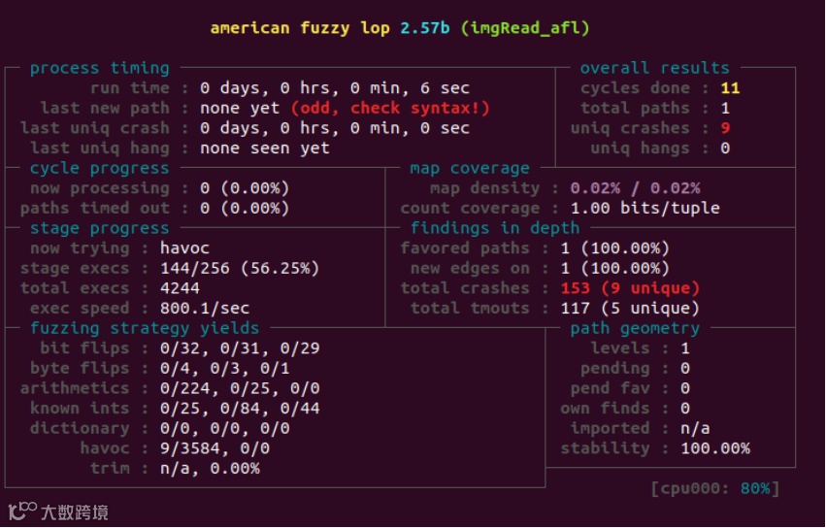Click the title 'american fuzzy lop 2.57b (imgRead_afl)'
Viewport: 826px width, 528px height.
tap(400, 27)
